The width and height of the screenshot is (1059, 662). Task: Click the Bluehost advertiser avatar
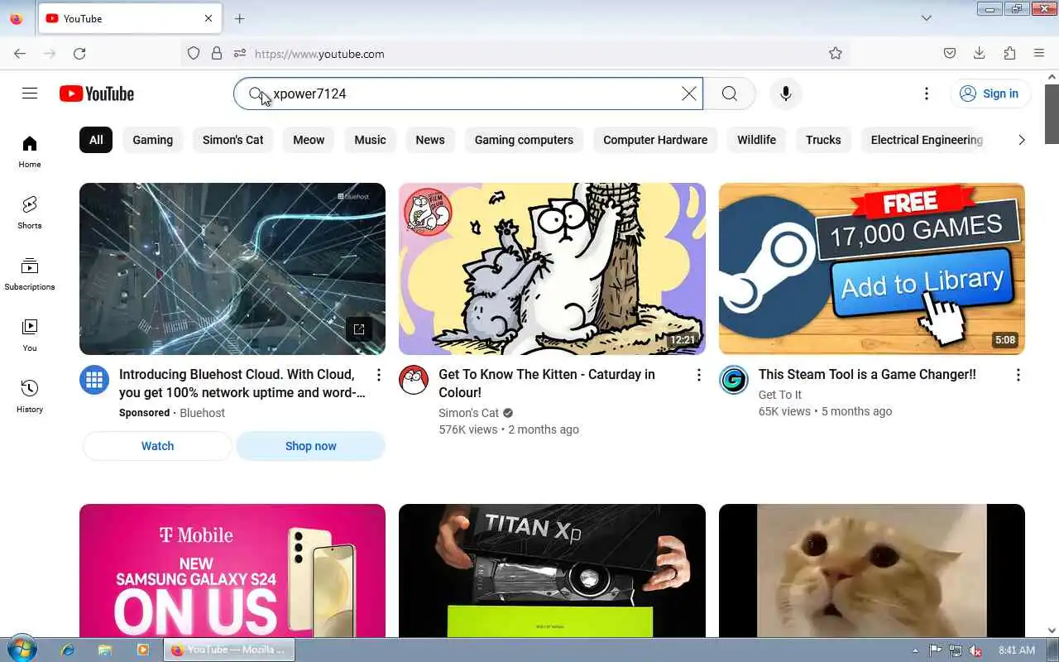point(94,380)
